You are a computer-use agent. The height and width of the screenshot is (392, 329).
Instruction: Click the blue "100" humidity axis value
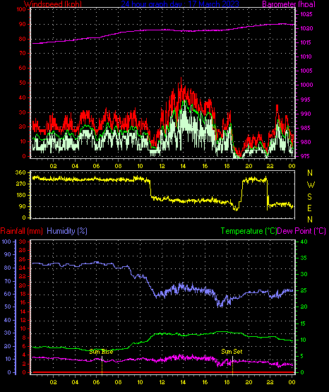point(6,242)
